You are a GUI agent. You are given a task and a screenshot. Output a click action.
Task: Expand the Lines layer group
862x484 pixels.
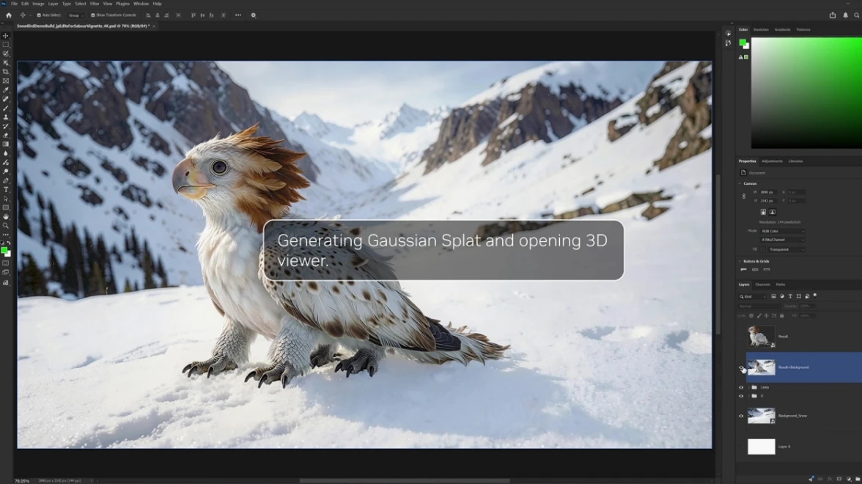click(748, 387)
